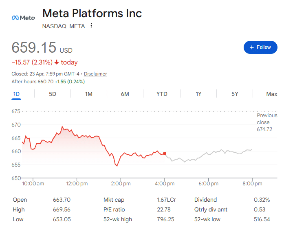The image size is (284, 227).
Task: Click the P/E ratio label
Action: 115,209
